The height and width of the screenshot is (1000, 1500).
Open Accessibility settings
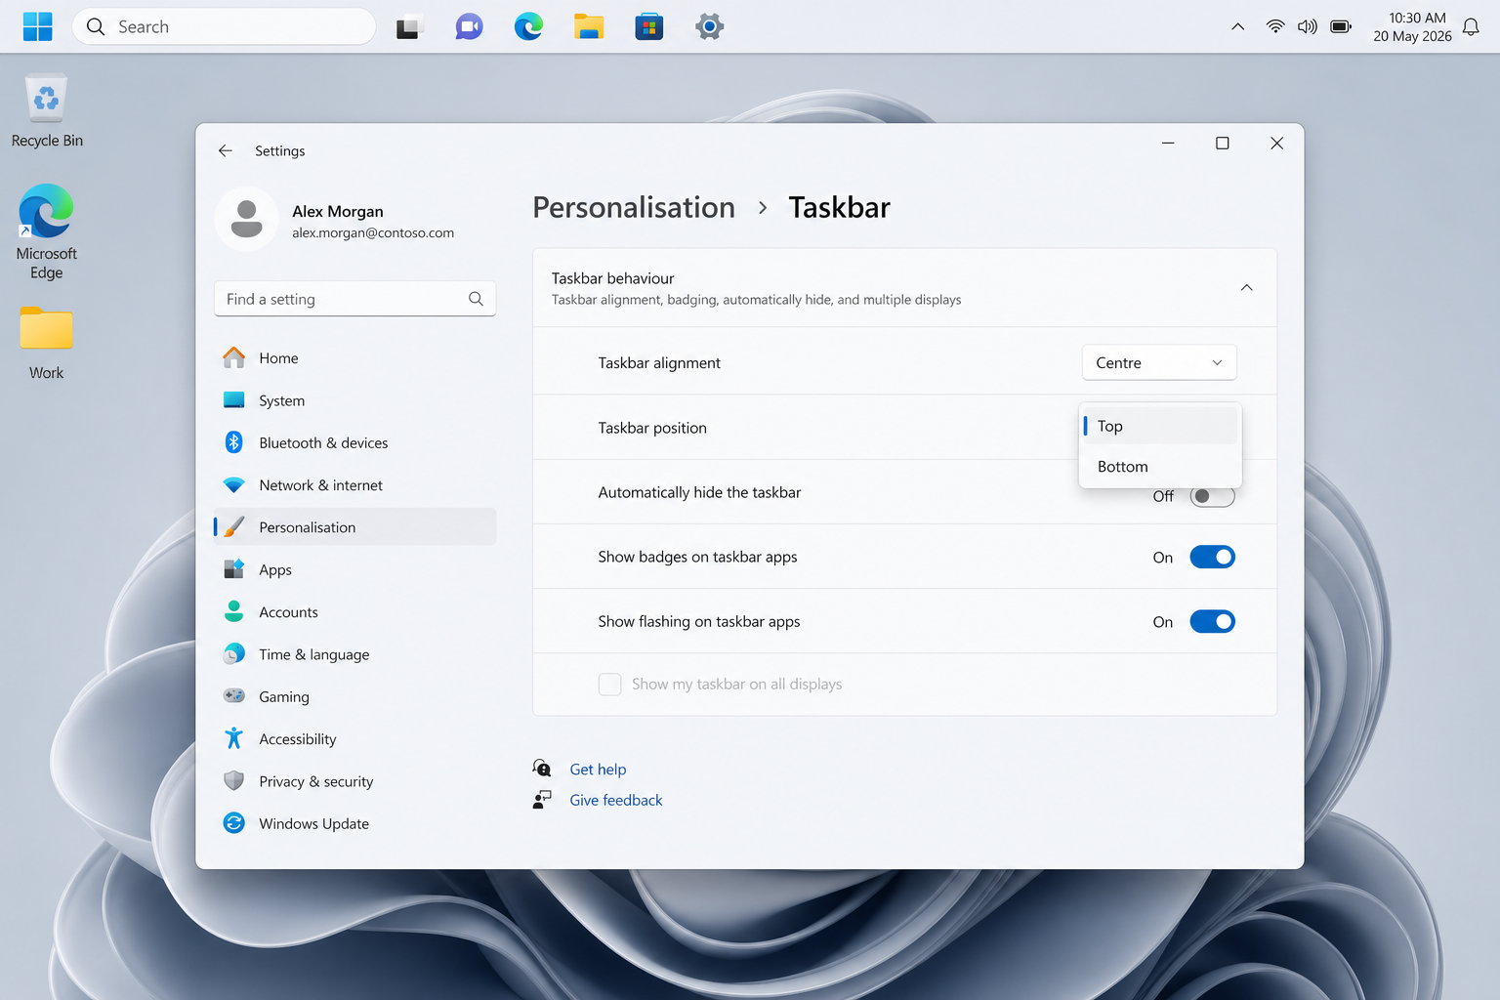tap(354, 739)
